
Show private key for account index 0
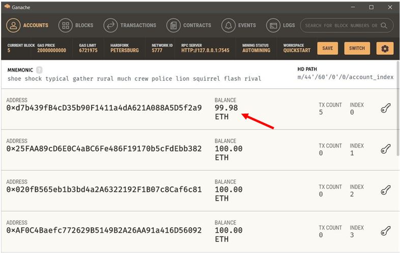coord(385,109)
